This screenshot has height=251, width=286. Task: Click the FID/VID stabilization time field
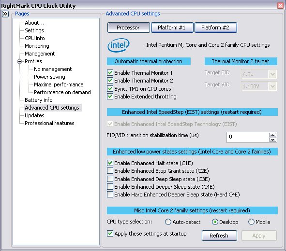[x=248, y=137]
